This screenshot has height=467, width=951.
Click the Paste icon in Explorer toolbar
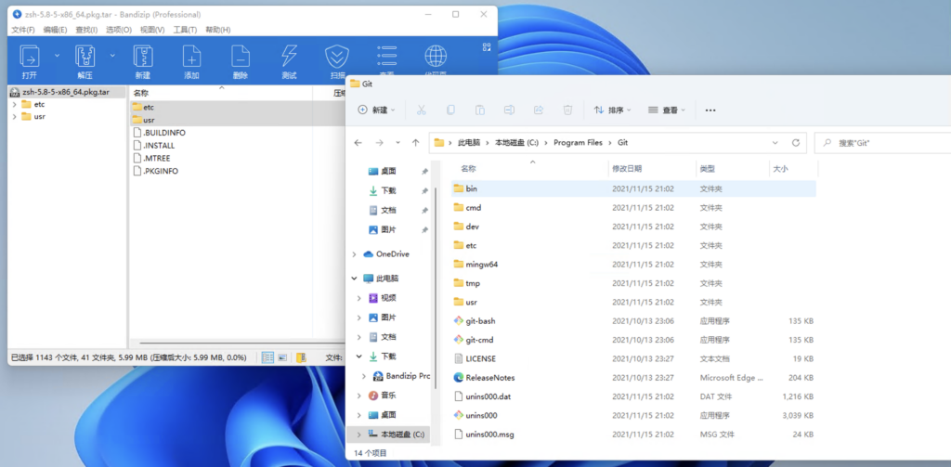480,110
